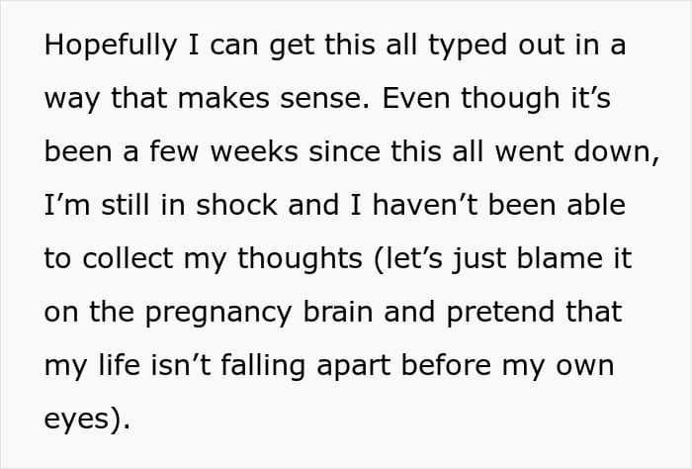The image size is (692, 469).
Task: Click the word 'makes' in second line
Action: pyautogui.click(x=223, y=98)
